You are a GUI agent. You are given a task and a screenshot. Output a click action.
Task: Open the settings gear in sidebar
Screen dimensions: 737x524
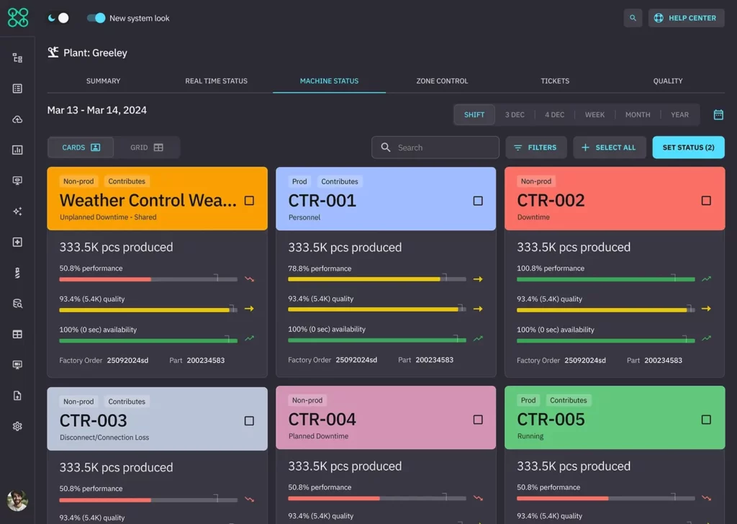17,426
